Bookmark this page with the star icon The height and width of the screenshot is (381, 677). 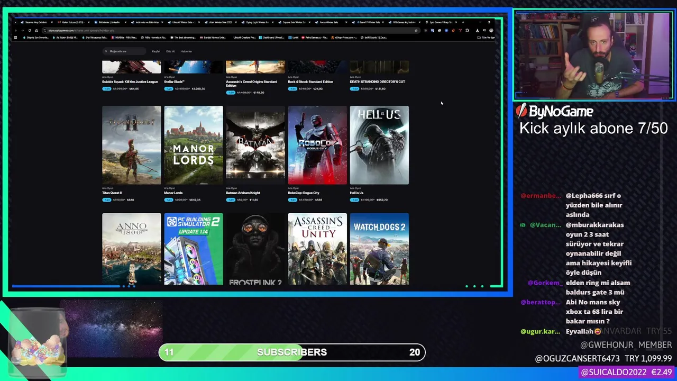(416, 30)
